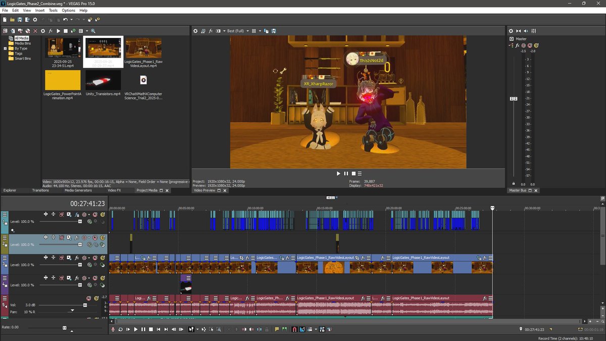
Task: Open Undo history dropdown arrow
Action: 71,19
